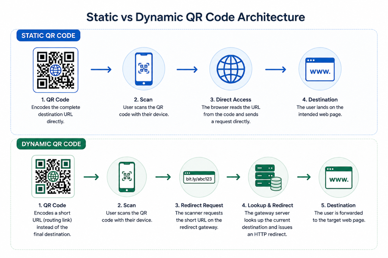The width and height of the screenshot is (388, 258).
Task: Click text 'The gateway server looks up'
Action: point(267,216)
